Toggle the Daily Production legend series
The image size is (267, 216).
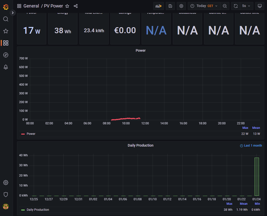(x=38, y=210)
